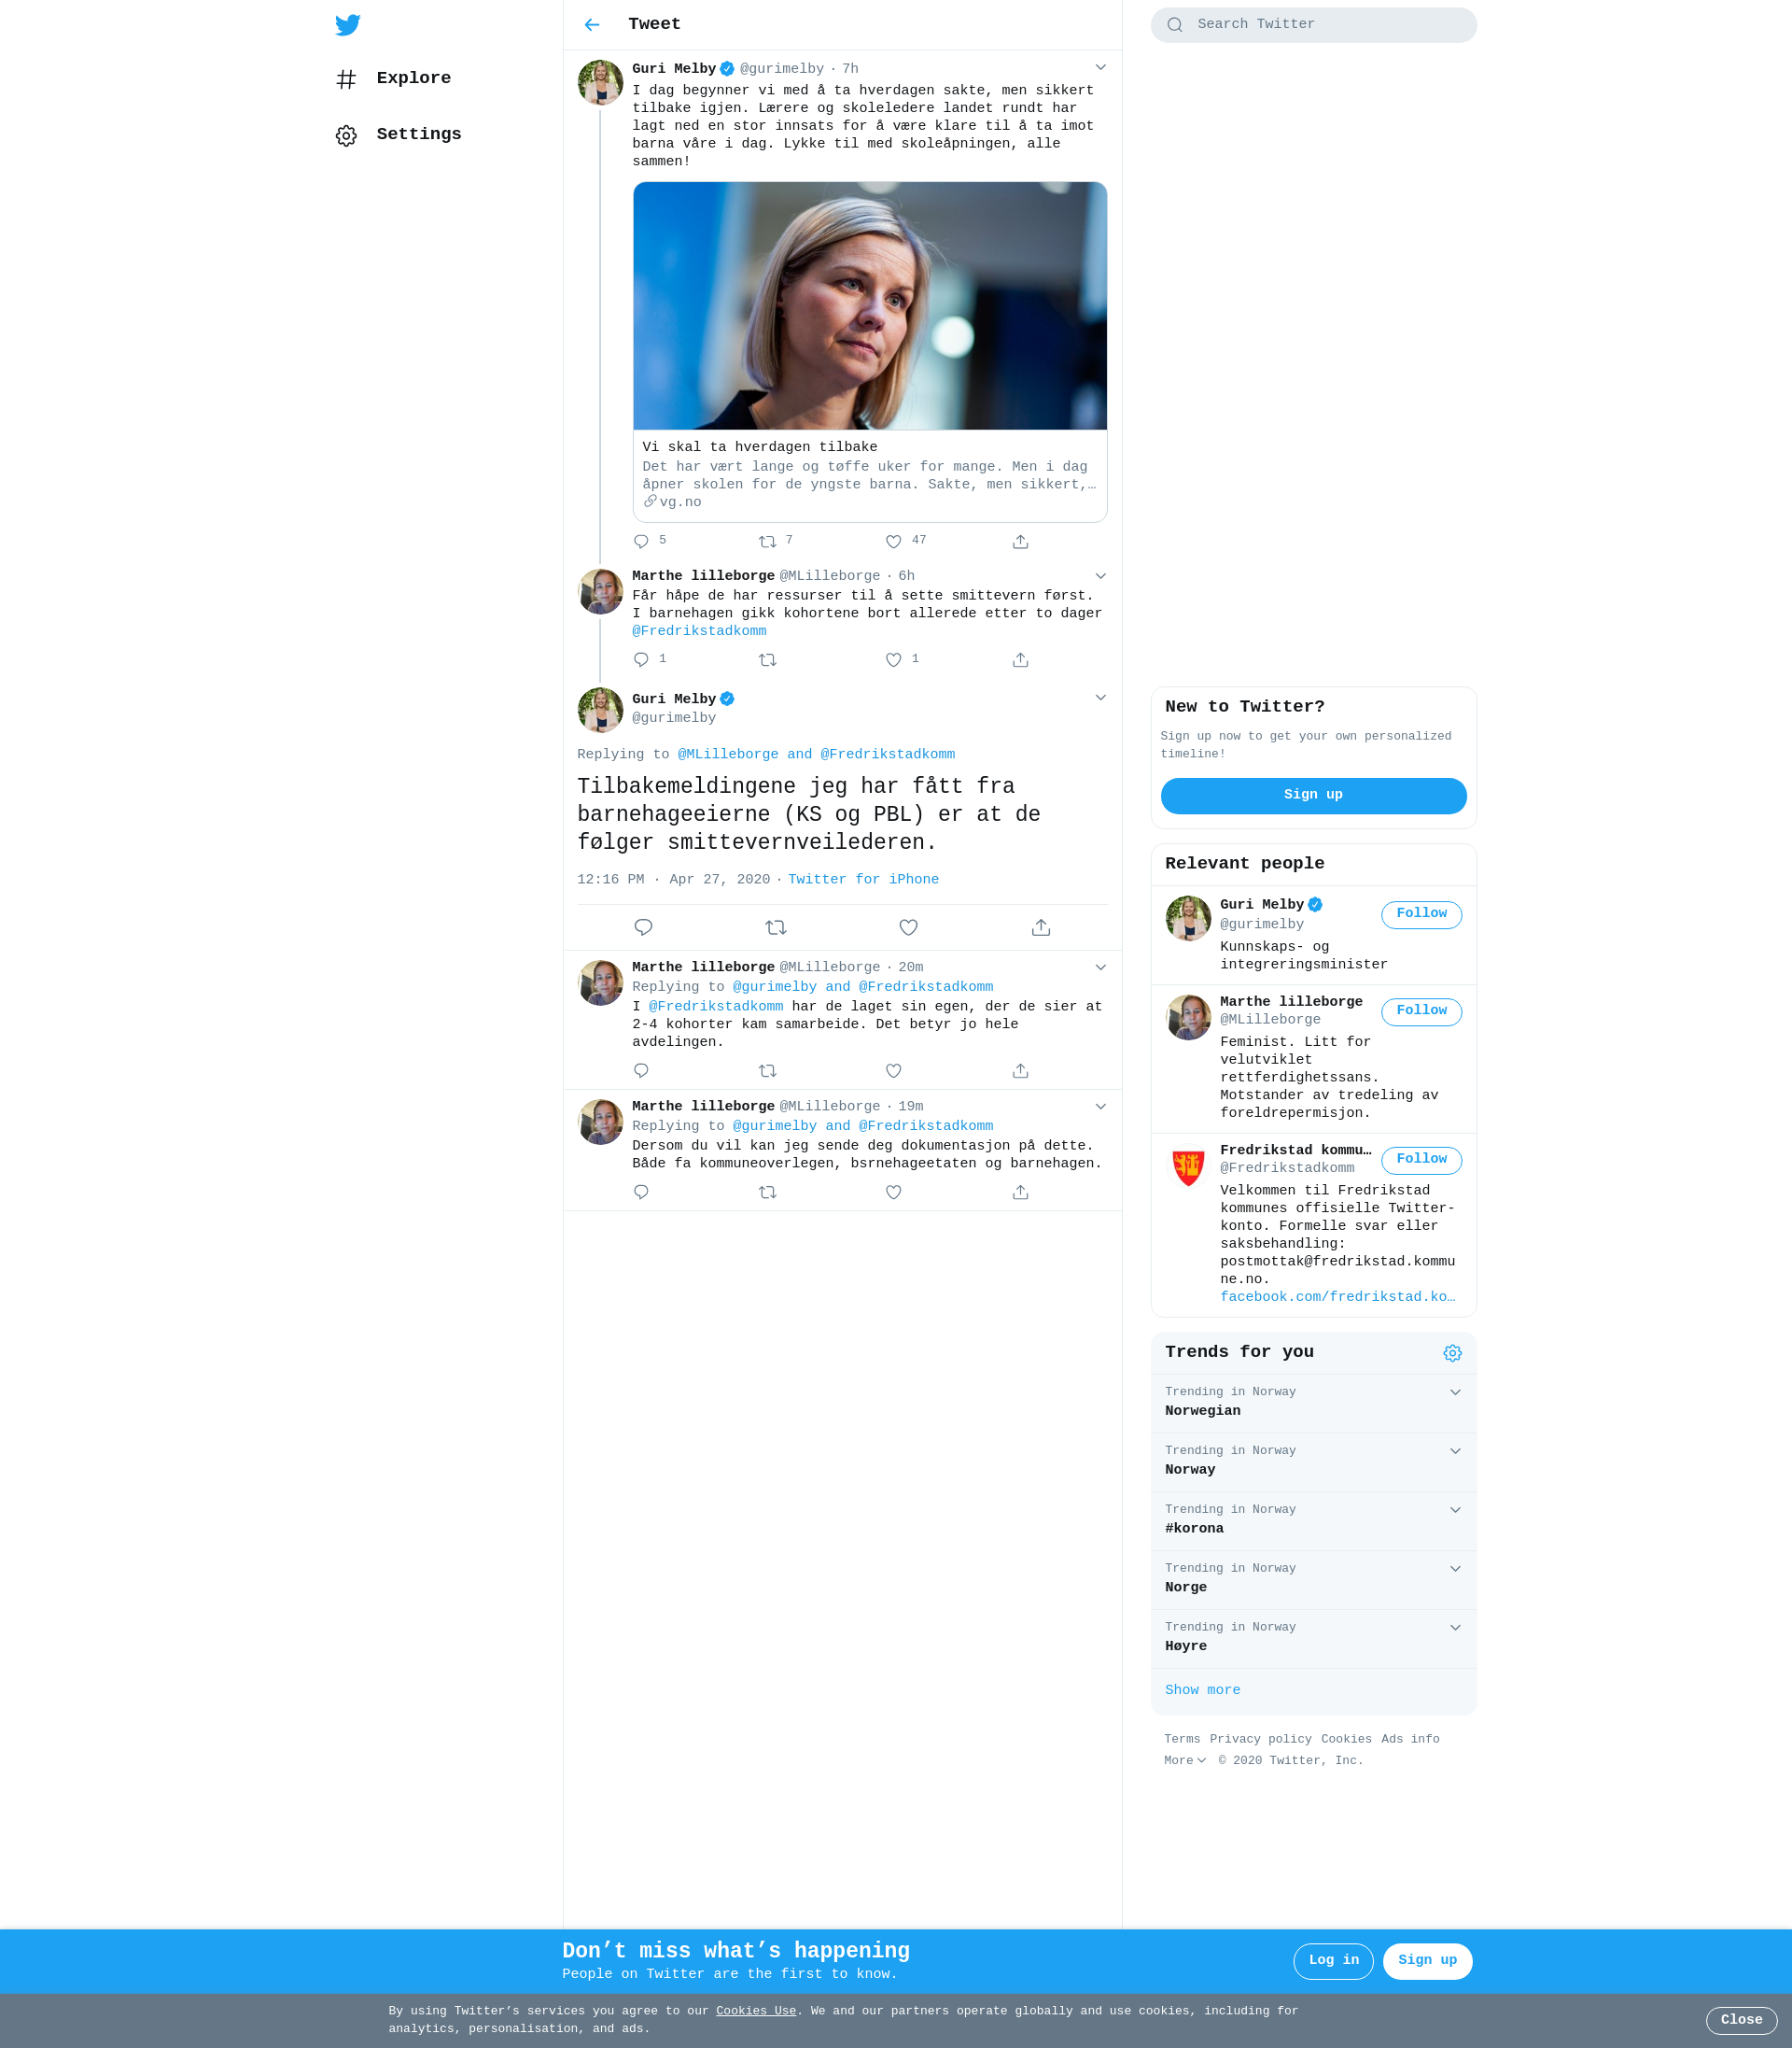Open the Twitter for iPhone link
Screen dimensions: 1792x2048
click(863, 880)
